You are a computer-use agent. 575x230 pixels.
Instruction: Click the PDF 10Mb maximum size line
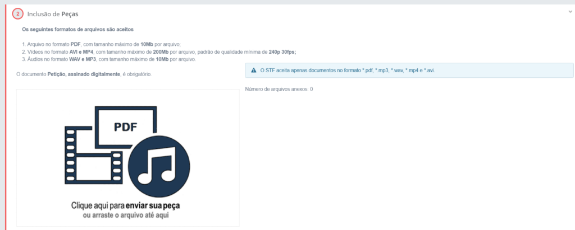pos(102,45)
